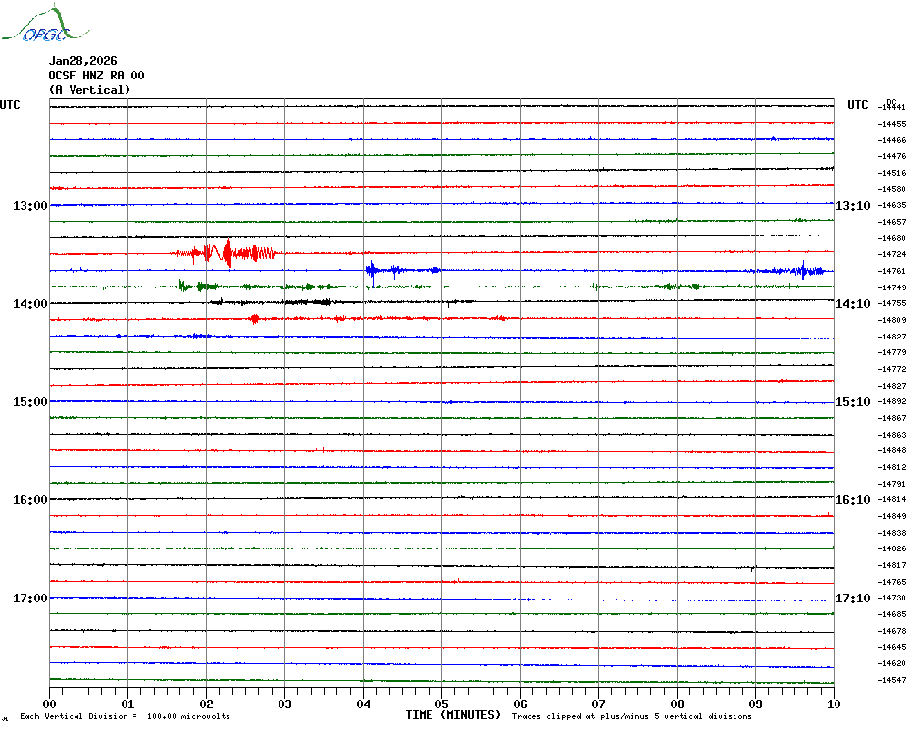
Task: Click the DC offset value -14814
Action: tap(891, 500)
